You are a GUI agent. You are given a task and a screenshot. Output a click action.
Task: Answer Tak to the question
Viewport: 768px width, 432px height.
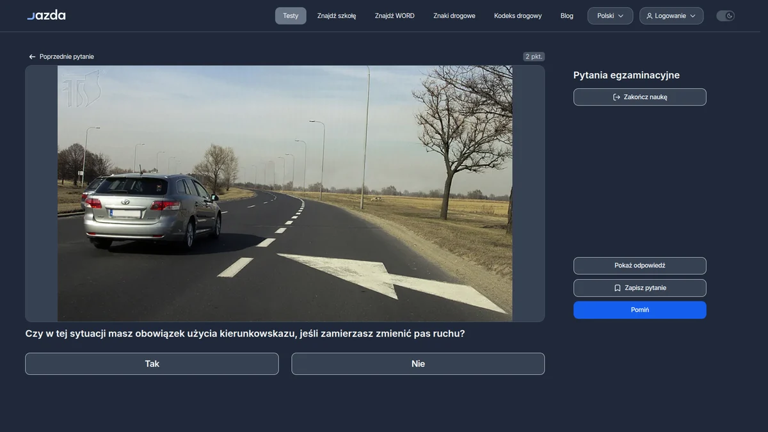(152, 364)
